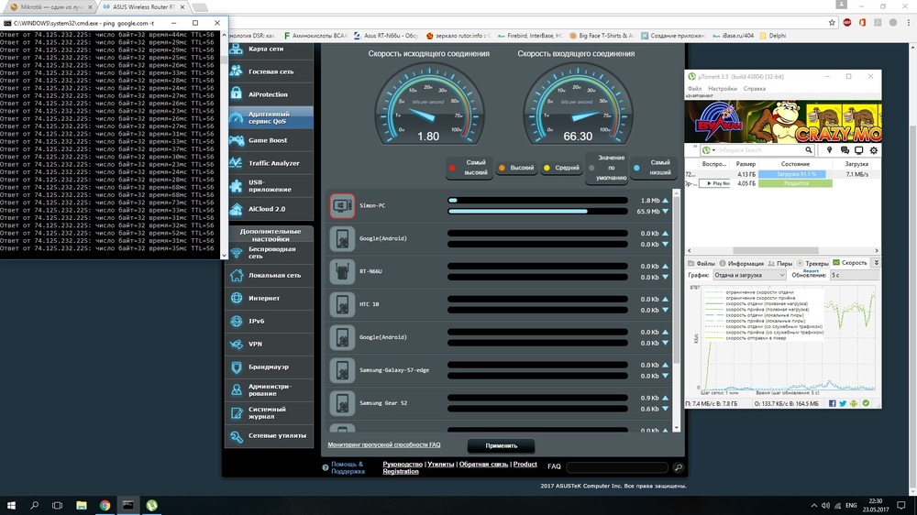This screenshot has width=917, height=515.
Task: Click the FAQ search input field
Action: (x=617, y=467)
